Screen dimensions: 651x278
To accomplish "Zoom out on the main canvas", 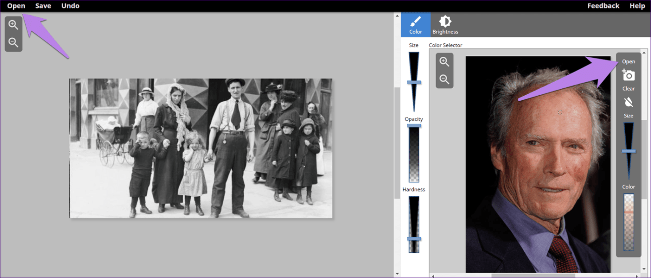I will 14,42.
